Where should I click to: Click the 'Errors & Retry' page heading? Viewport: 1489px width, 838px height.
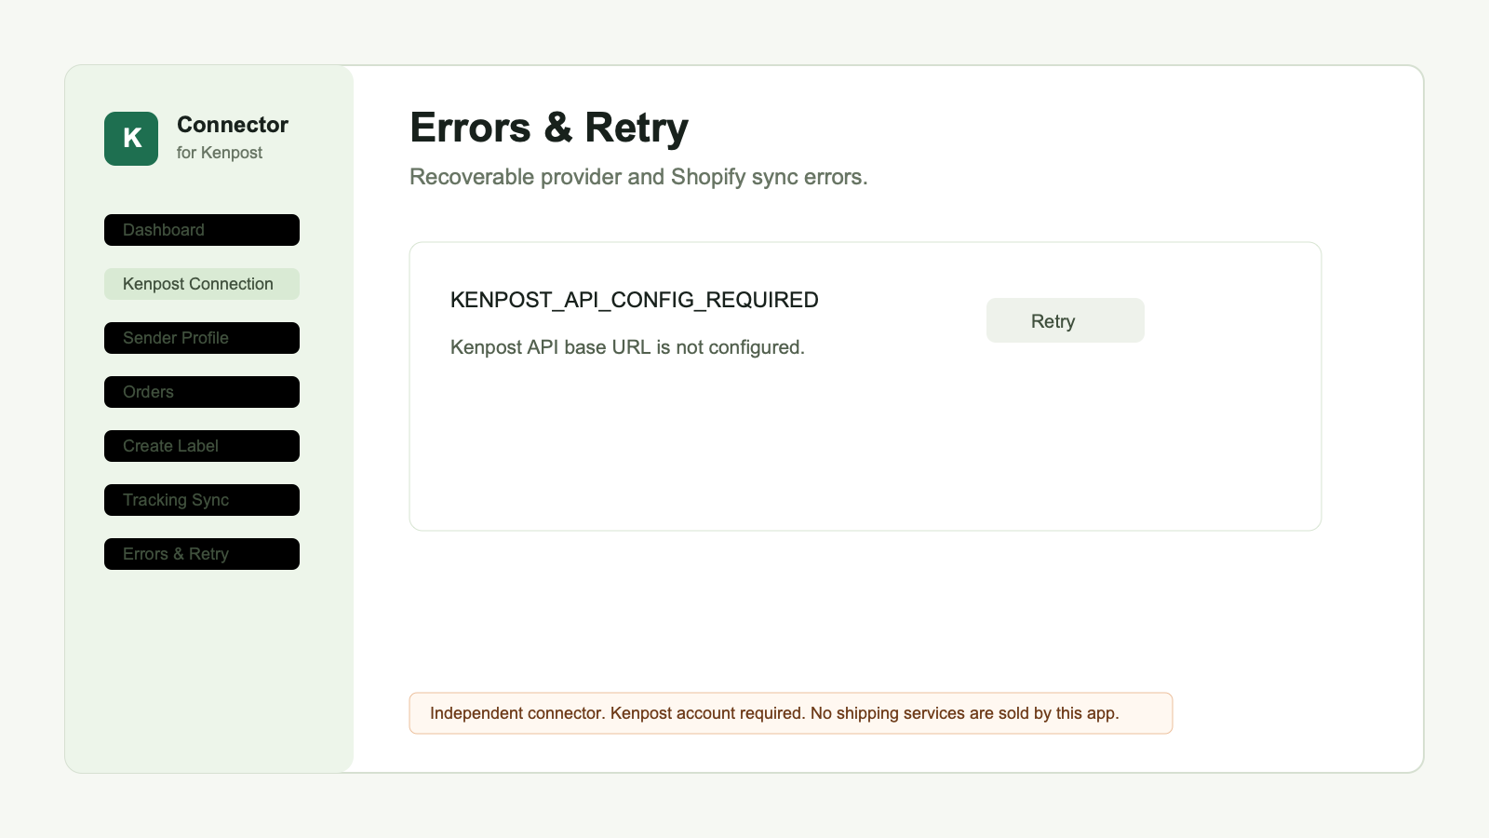(549, 128)
